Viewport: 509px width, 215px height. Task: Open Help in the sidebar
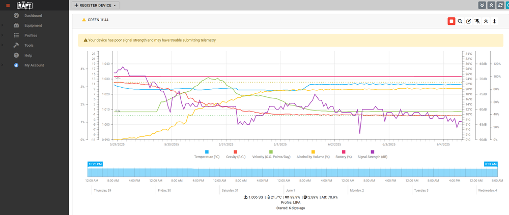pos(28,55)
